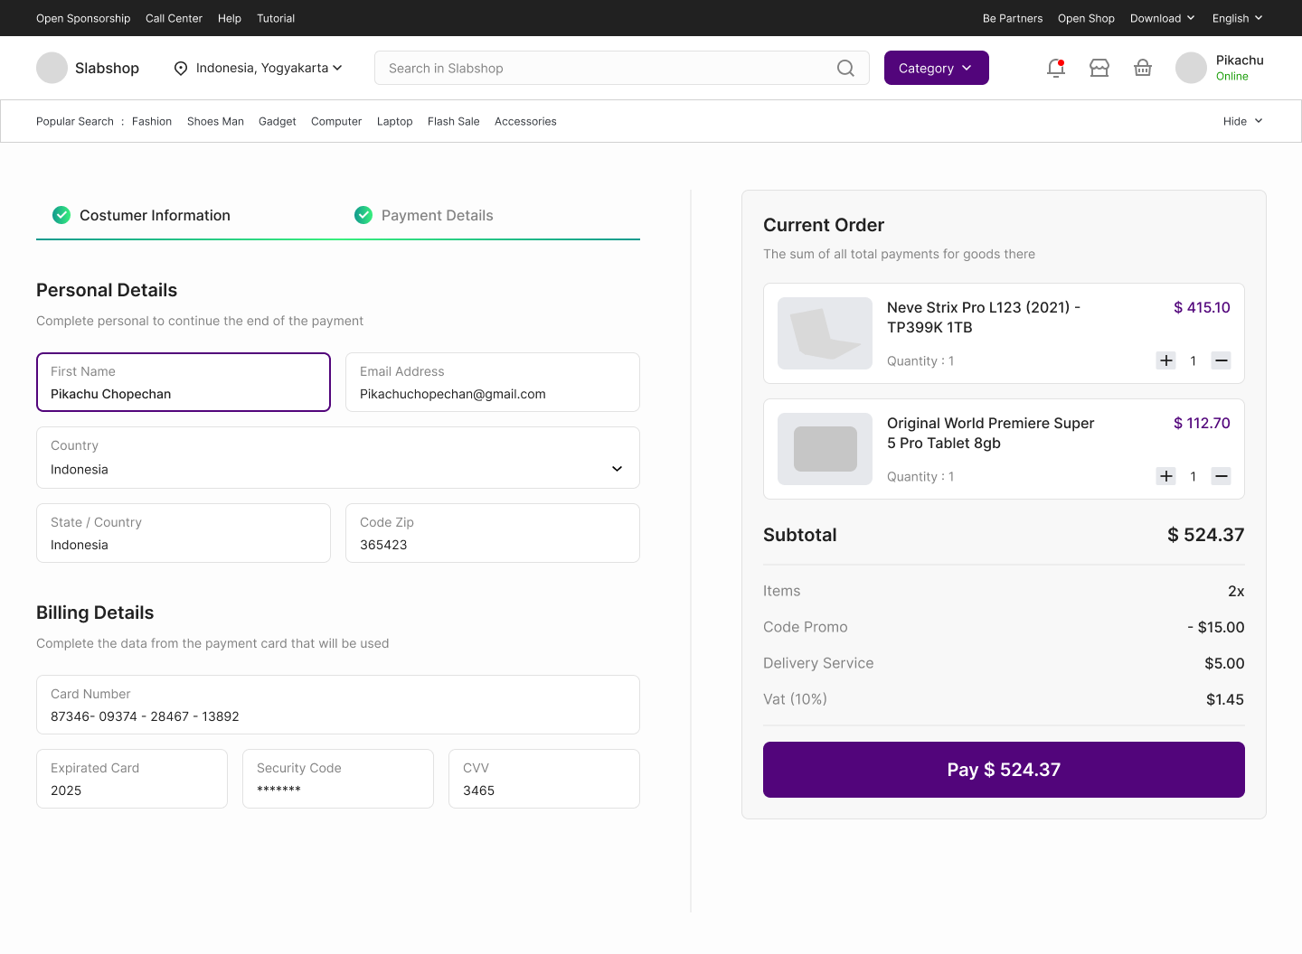Screen dimensions: 1302x954
Task: Increase quantity of Neve Strix Pro laptop
Action: click(1166, 360)
